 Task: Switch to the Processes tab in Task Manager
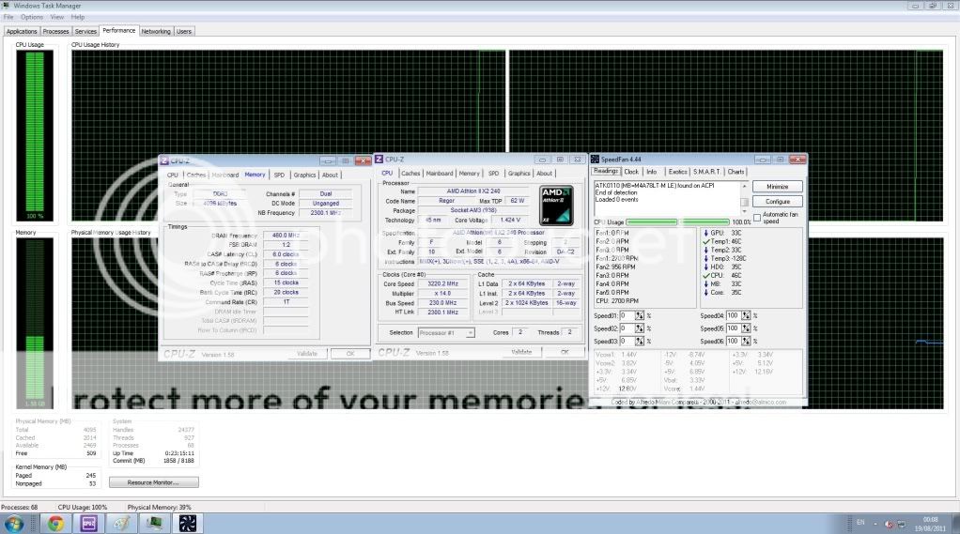(56, 31)
